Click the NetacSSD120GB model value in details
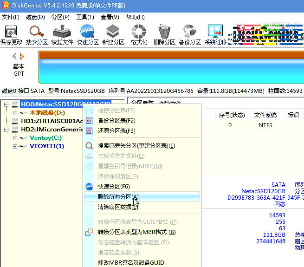The height and width of the screenshot is (267, 304). [x=263, y=191]
